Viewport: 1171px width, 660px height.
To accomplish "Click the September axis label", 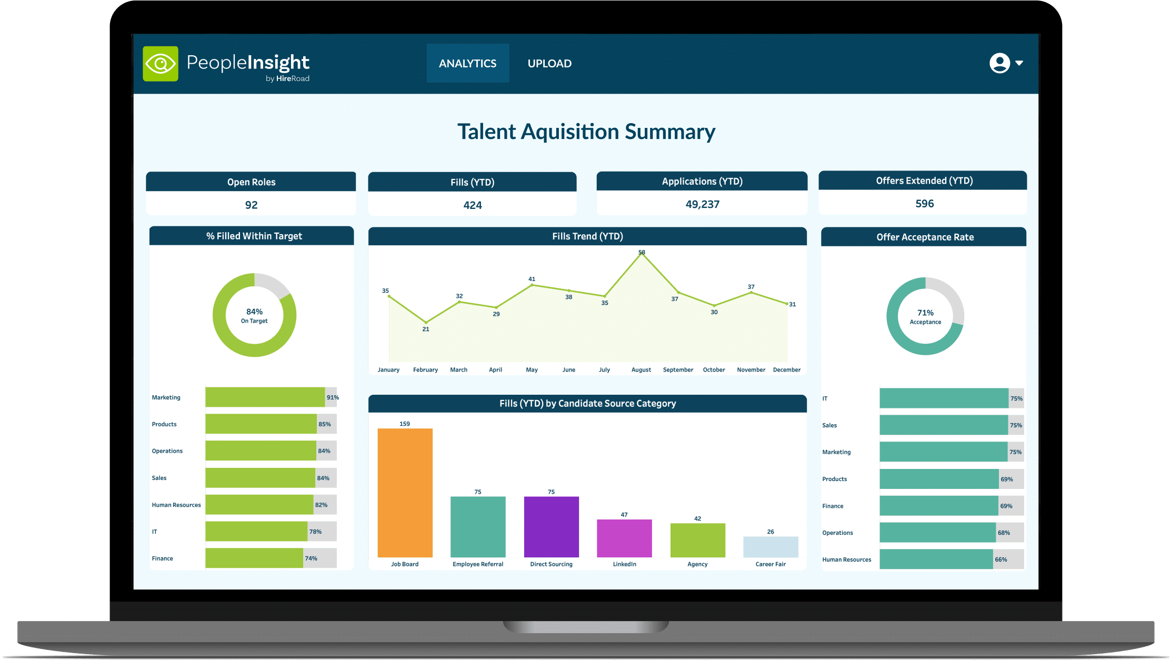I will [x=678, y=370].
